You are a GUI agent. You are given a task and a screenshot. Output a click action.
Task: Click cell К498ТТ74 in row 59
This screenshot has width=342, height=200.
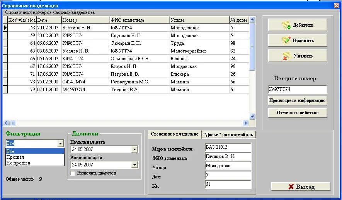point(86,35)
